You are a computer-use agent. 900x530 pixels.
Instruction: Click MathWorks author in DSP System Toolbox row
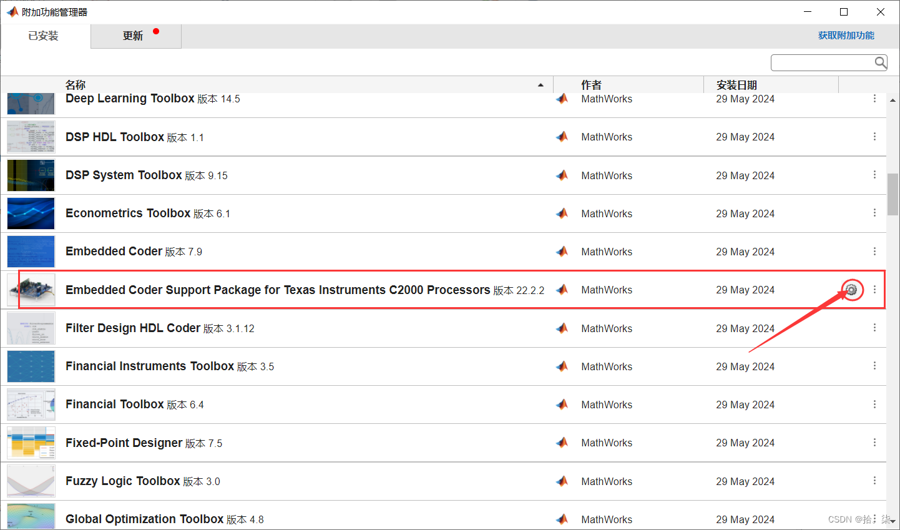coord(607,175)
